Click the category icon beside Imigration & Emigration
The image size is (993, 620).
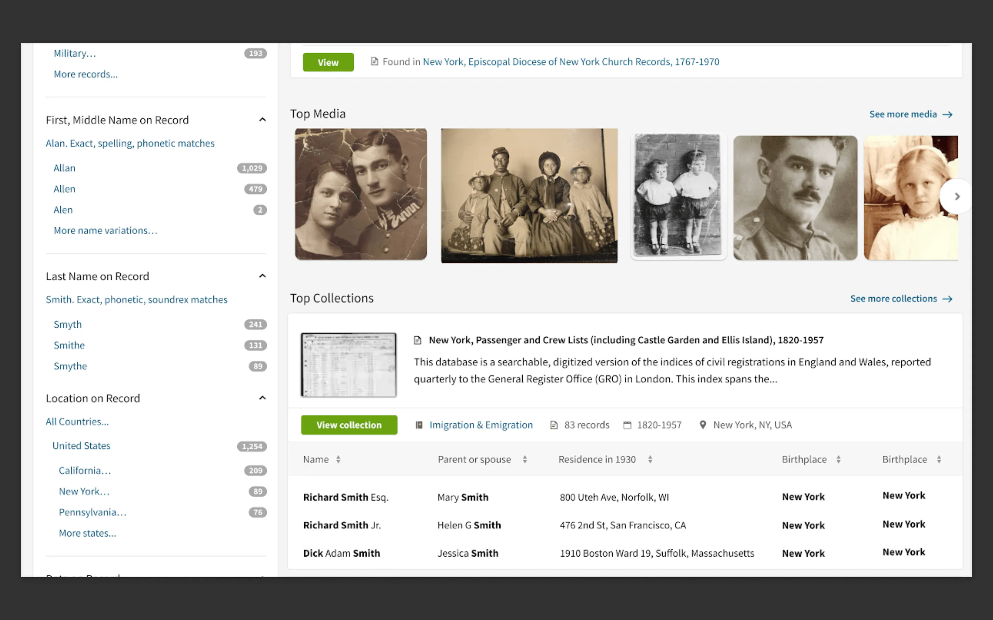click(x=419, y=425)
